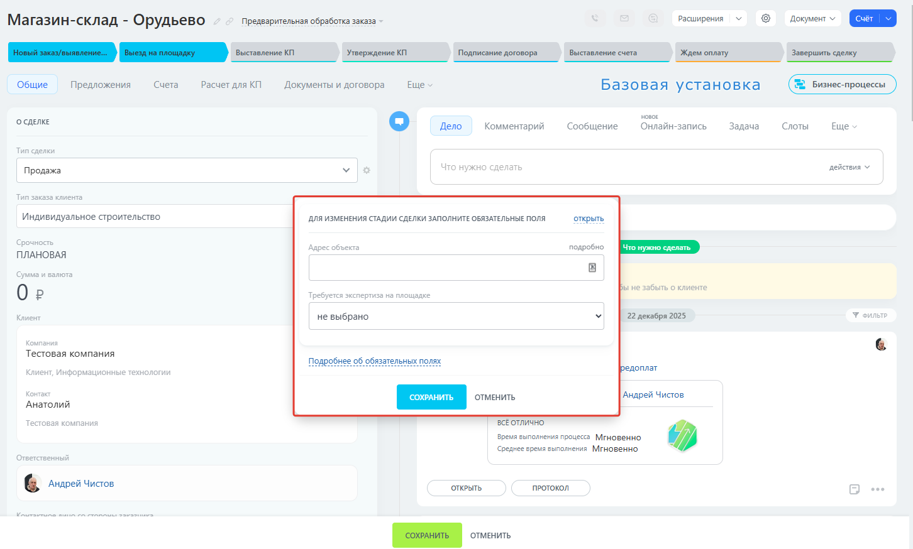Screen dimensions: 913x549
Task: Click the envelope email icon in the header
Action: pos(624,18)
